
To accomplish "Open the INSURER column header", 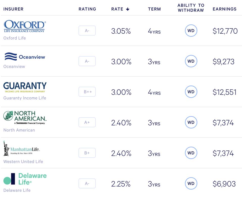I will click(x=13, y=9).
